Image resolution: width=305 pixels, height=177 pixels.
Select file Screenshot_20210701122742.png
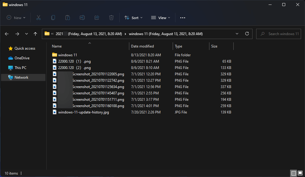tap(98, 80)
